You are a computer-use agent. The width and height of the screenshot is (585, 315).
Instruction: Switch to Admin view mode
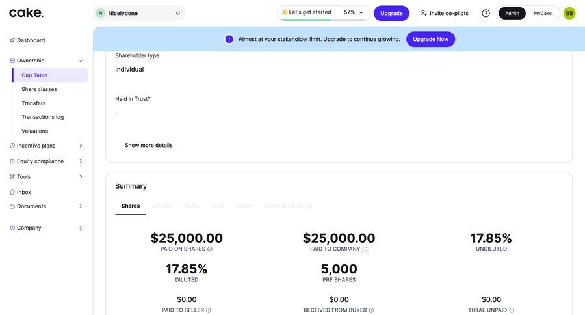512,13
